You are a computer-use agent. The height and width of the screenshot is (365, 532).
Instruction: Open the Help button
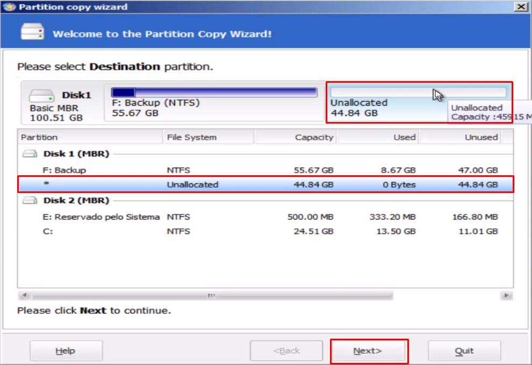pyautogui.click(x=66, y=350)
